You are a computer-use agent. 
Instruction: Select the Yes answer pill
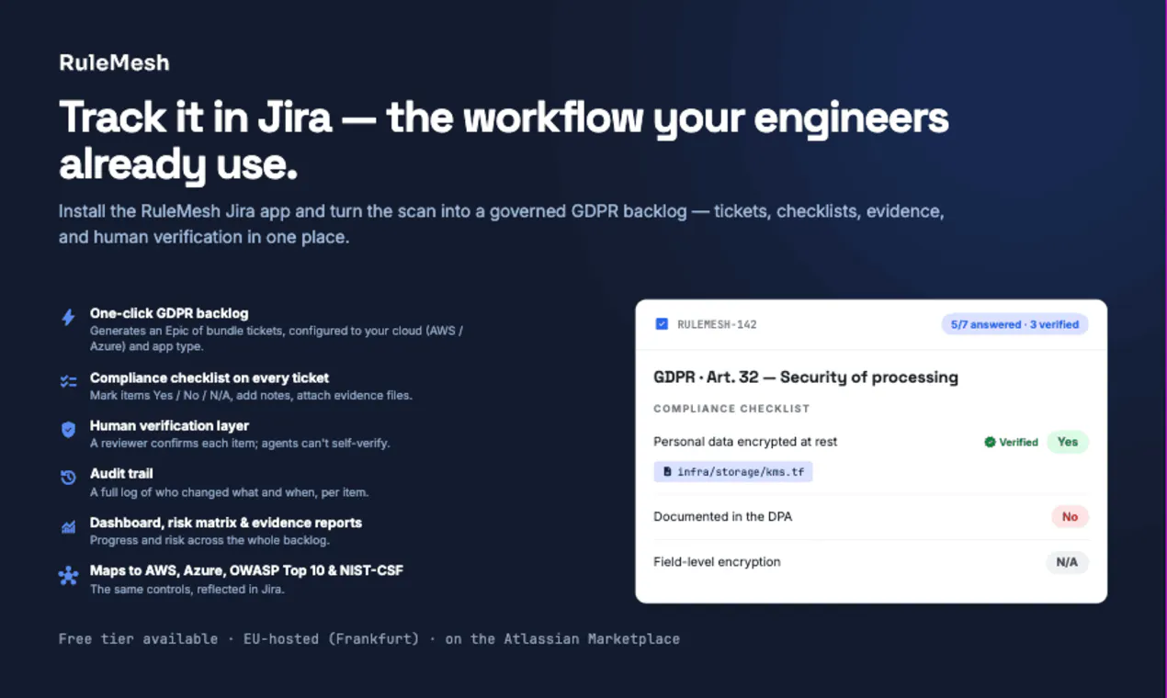(x=1067, y=442)
